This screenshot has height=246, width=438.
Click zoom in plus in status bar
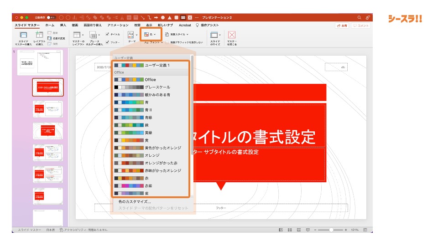click(346, 230)
